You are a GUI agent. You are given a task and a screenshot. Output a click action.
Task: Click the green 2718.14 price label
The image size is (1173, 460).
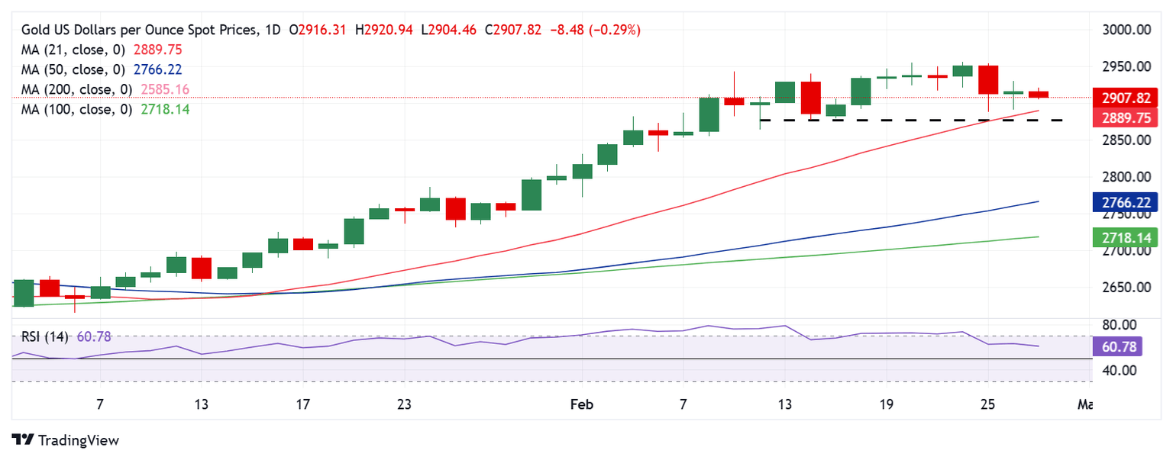point(1126,238)
